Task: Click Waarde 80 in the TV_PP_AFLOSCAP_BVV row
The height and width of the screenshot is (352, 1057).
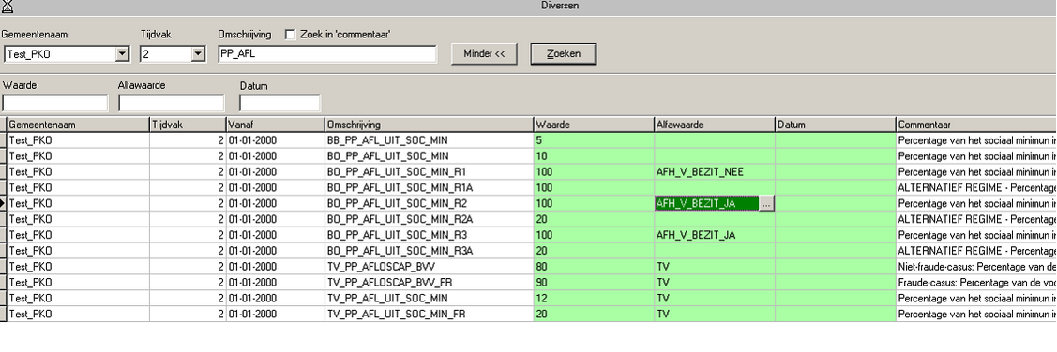Action: pyautogui.click(x=594, y=267)
